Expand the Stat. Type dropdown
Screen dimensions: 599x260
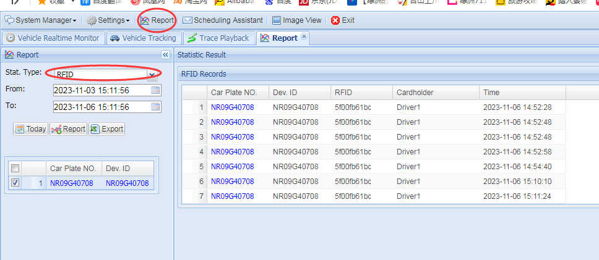tap(152, 74)
